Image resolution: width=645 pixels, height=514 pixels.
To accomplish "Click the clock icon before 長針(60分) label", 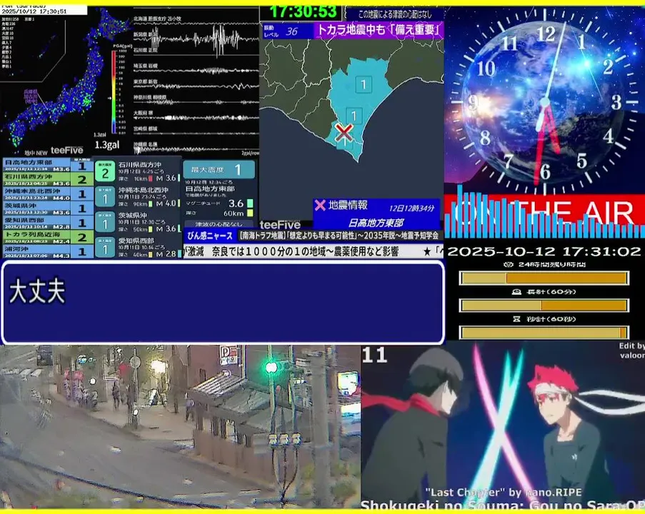I will (x=516, y=292).
